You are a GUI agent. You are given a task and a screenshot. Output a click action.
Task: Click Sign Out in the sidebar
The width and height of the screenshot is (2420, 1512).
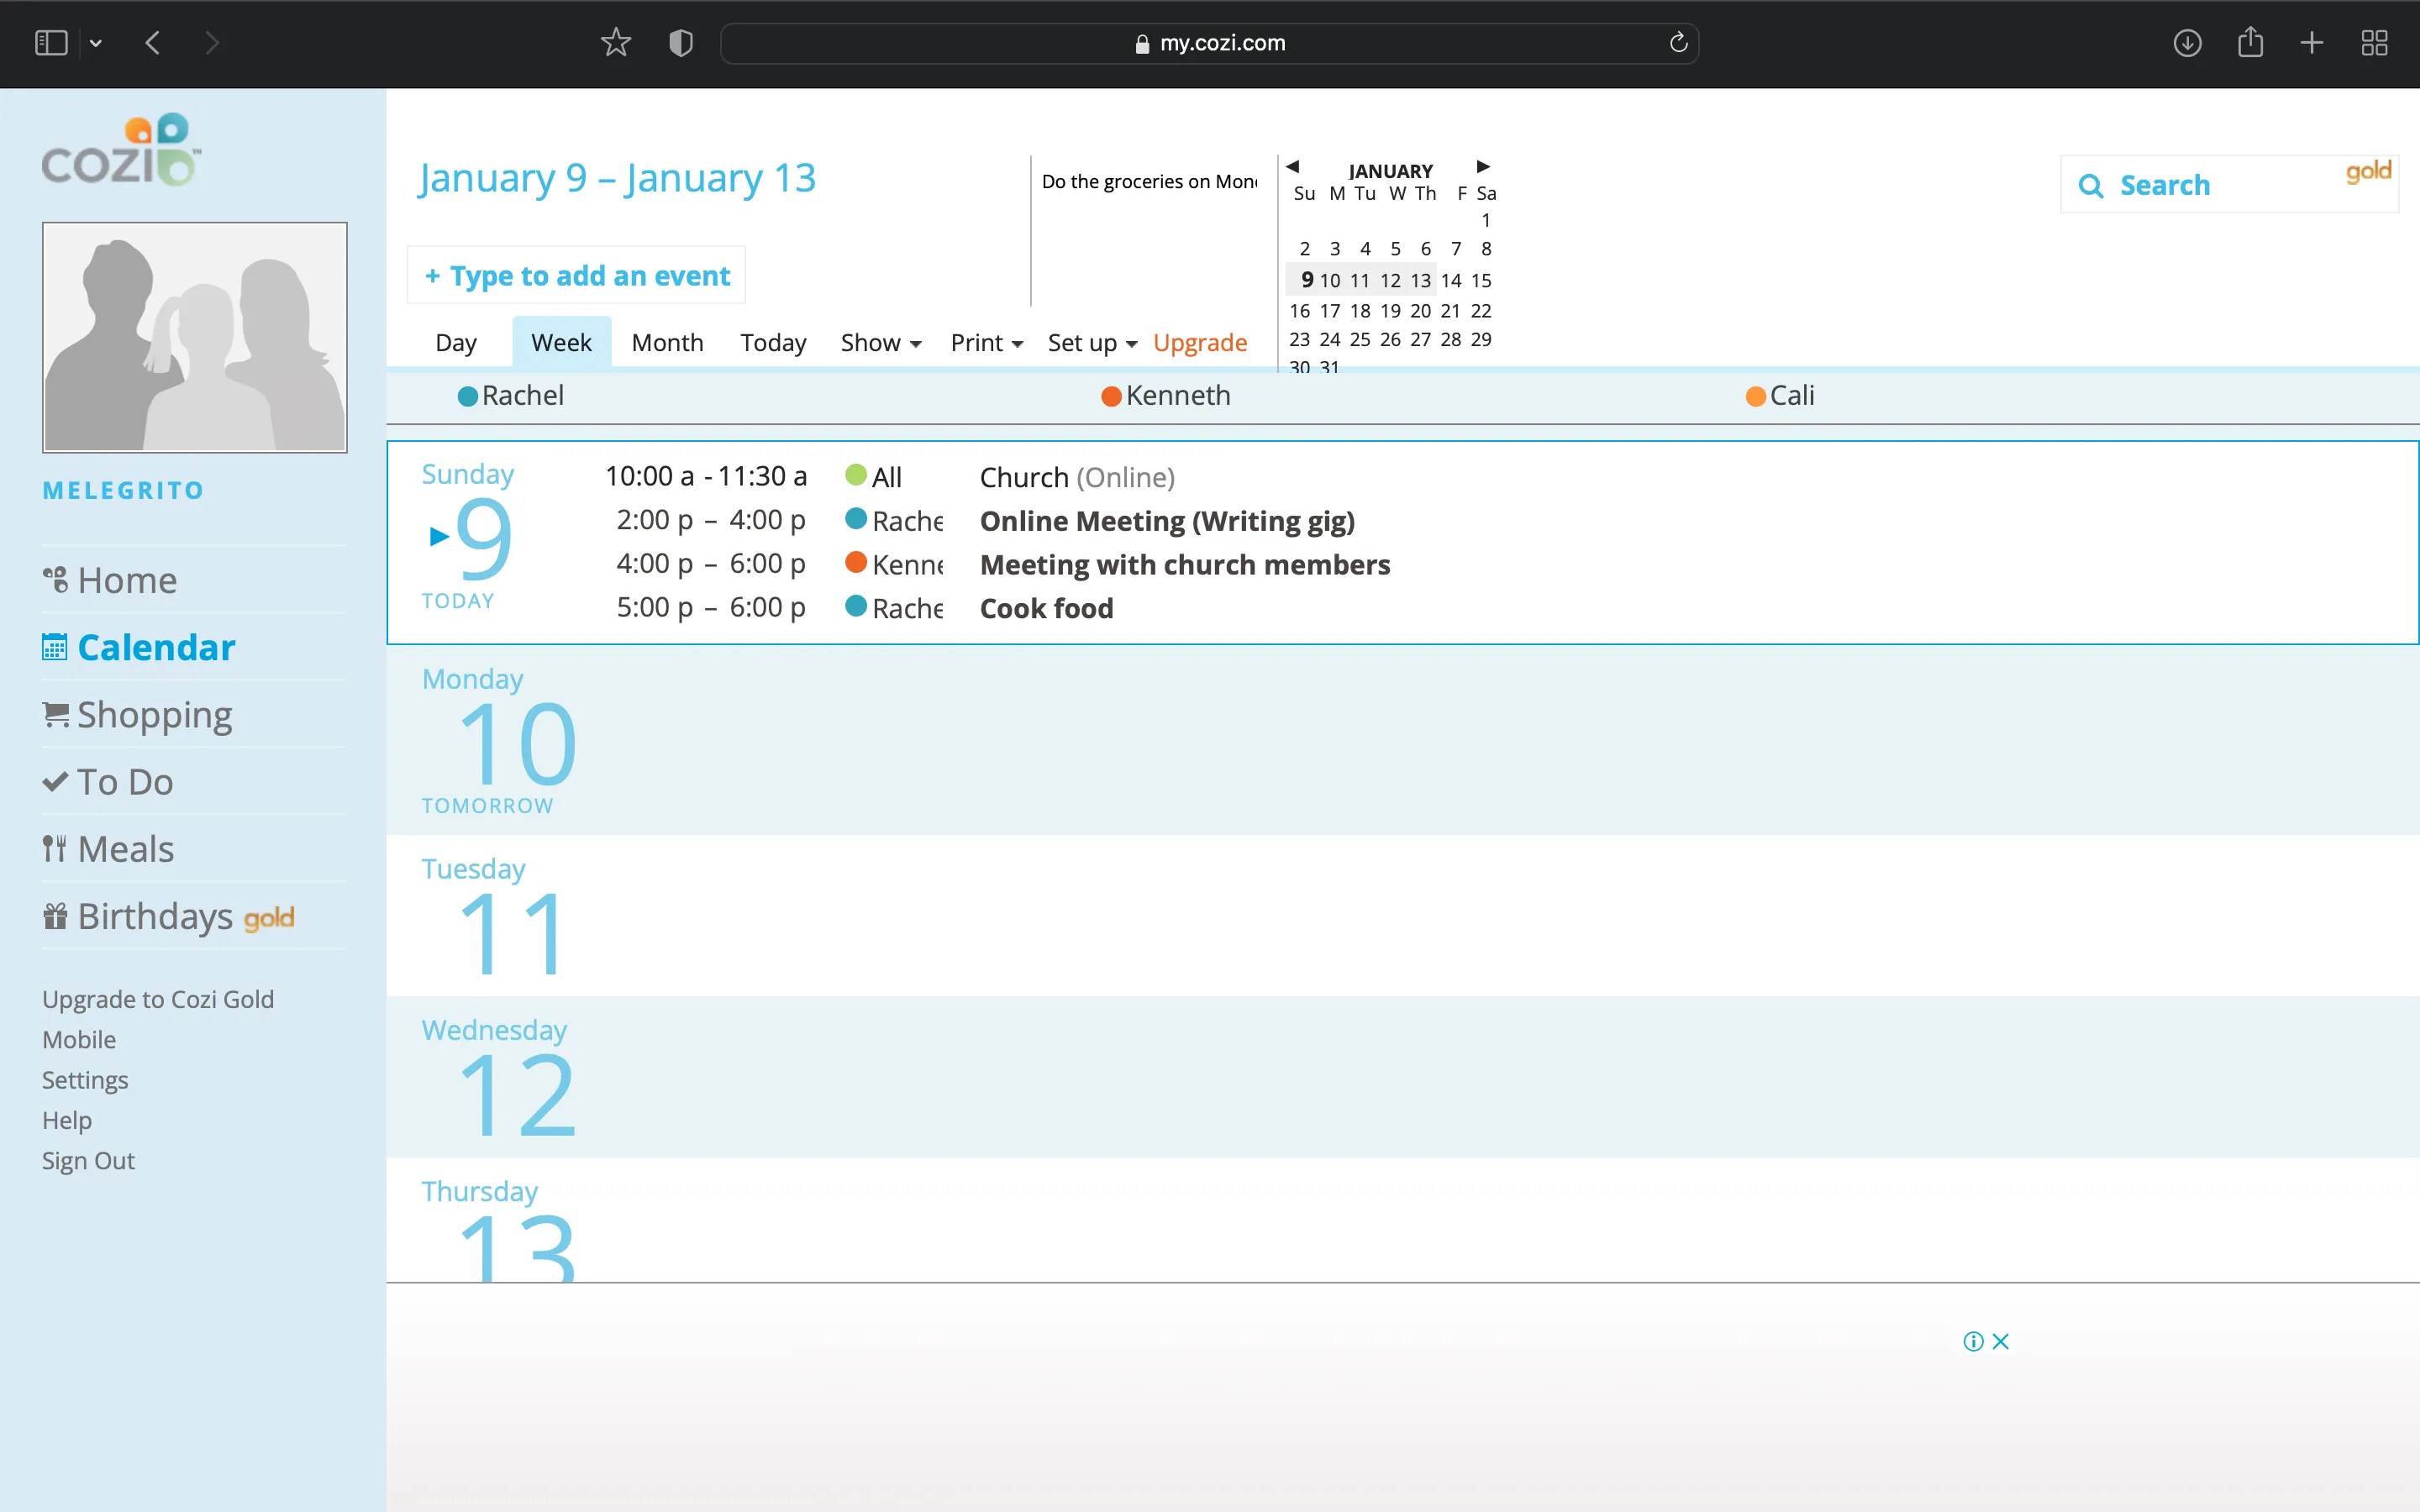click(87, 1160)
